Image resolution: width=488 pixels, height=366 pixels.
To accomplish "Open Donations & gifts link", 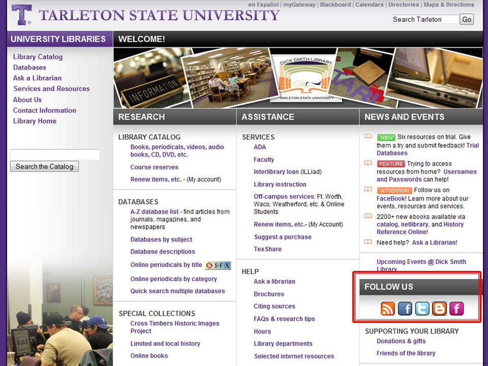I will (x=401, y=341).
